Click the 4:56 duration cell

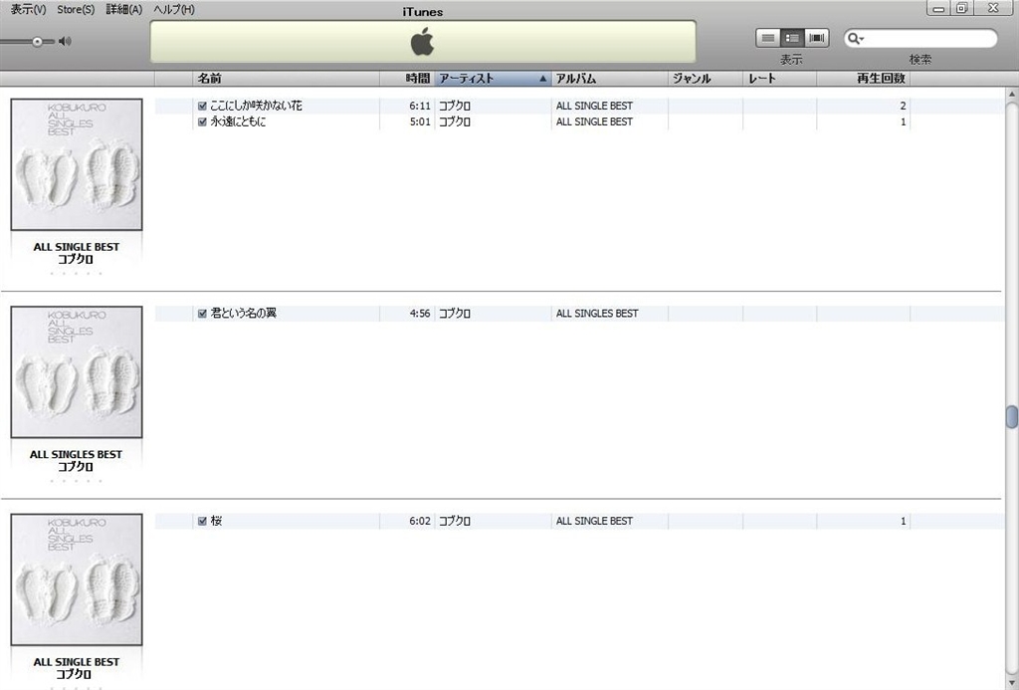tap(420, 314)
